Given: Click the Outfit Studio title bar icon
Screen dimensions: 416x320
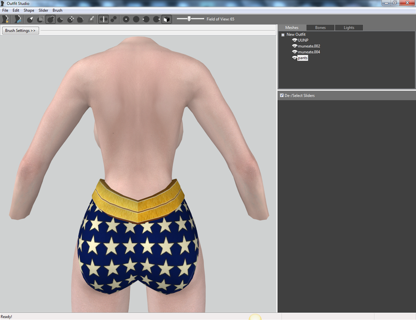Looking at the screenshot, I should click(x=2, y=3).
